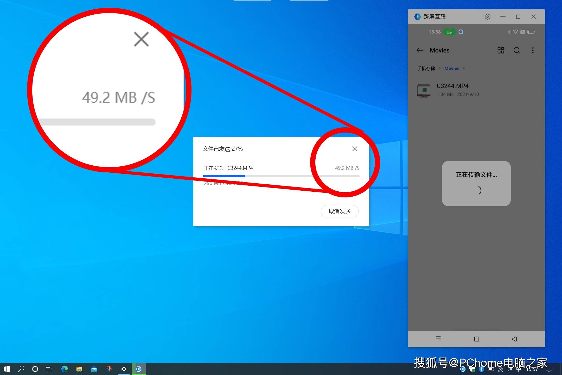Viewport: 562px width, 375px height.
Task: Open the Windows Start menu
Action: click(x=7, y=369)
